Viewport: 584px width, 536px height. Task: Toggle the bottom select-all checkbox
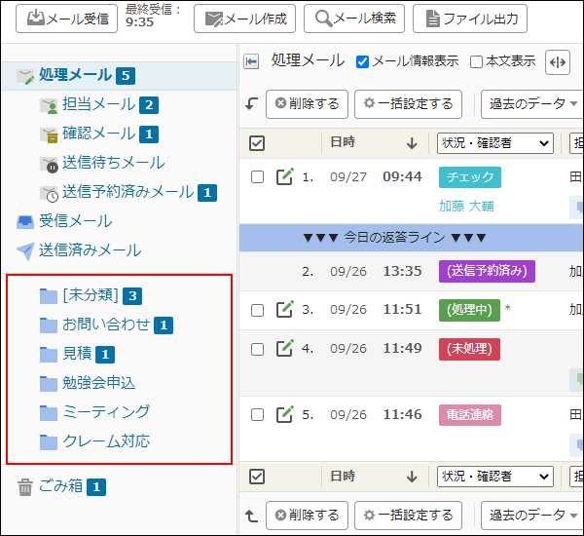click(x=257, y=477)
